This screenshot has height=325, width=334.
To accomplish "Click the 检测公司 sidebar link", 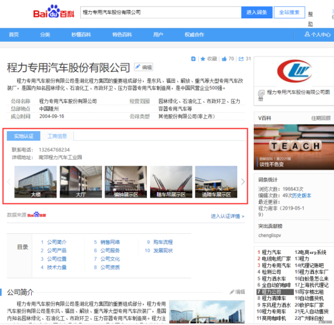I will point(272,272).
